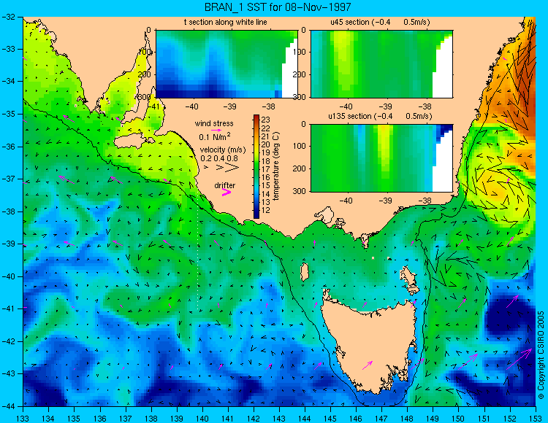Click Flinders Island northeast of Tasmania
Image resolution: width=548 pixels, height=423 pixels.
click(409, 276)
